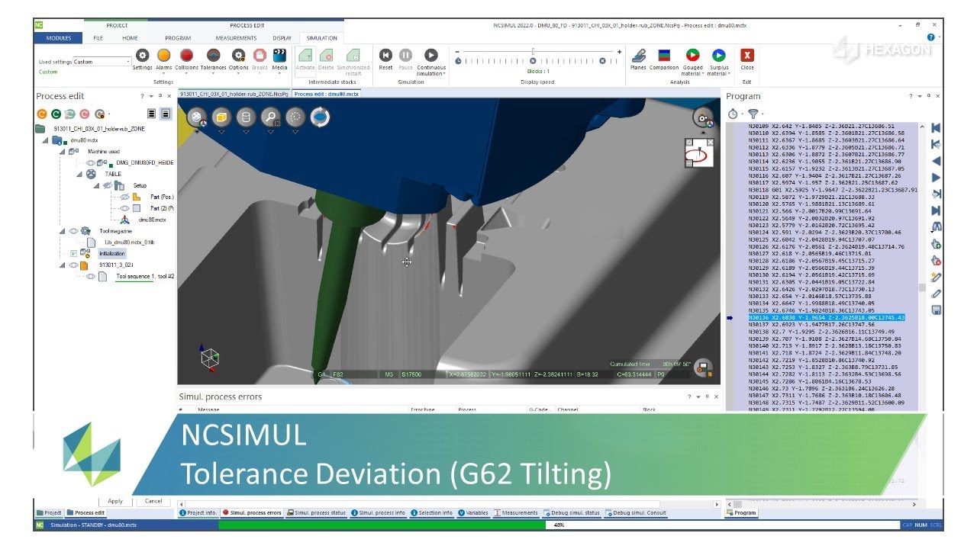Screen dimensions: 977x549
Task: Open the MEASUREMENTS ribbon tab
Action: 236,37
